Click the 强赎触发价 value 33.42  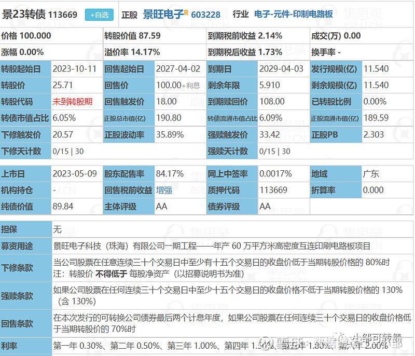pyautogui.click(x=269, y=135)
